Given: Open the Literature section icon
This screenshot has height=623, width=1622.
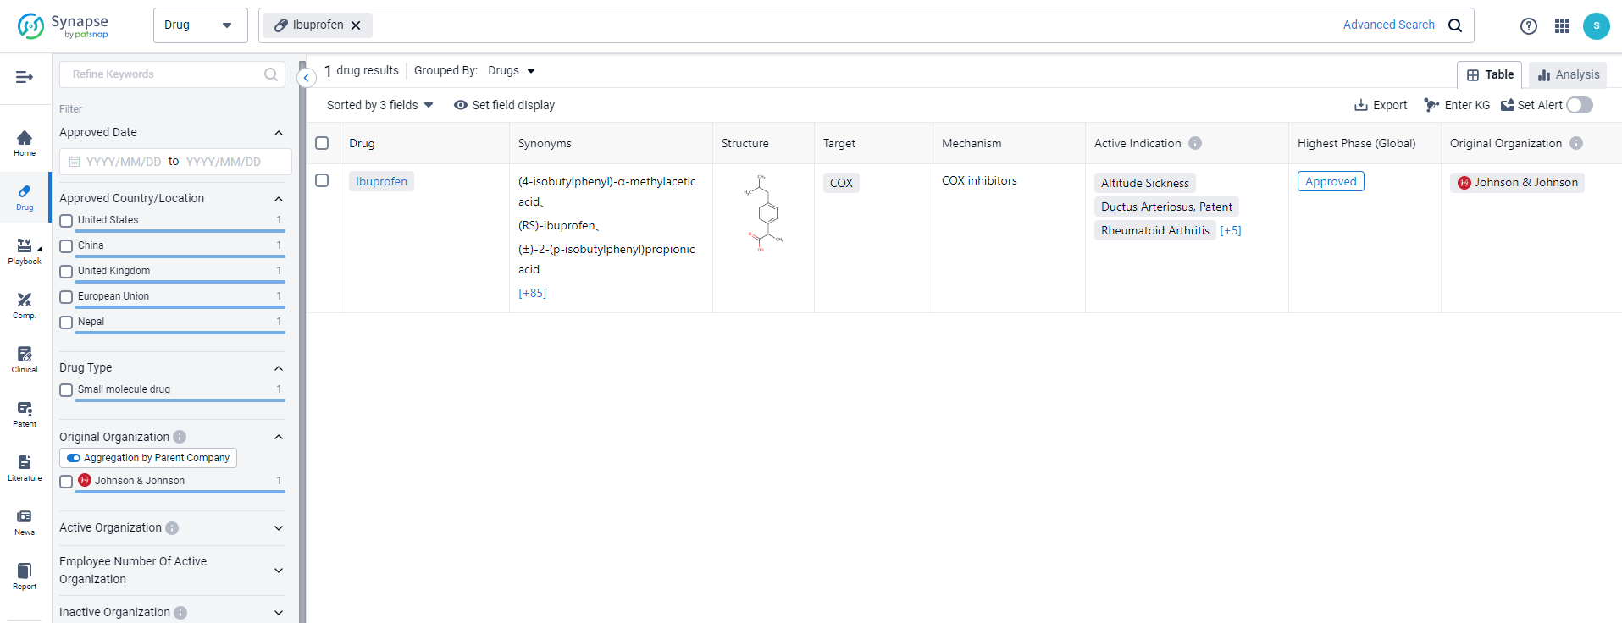Looking at the screenshot, I should click(25, 467).
